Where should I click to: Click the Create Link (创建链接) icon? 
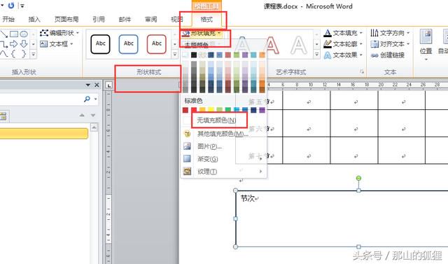coord(374,55)
